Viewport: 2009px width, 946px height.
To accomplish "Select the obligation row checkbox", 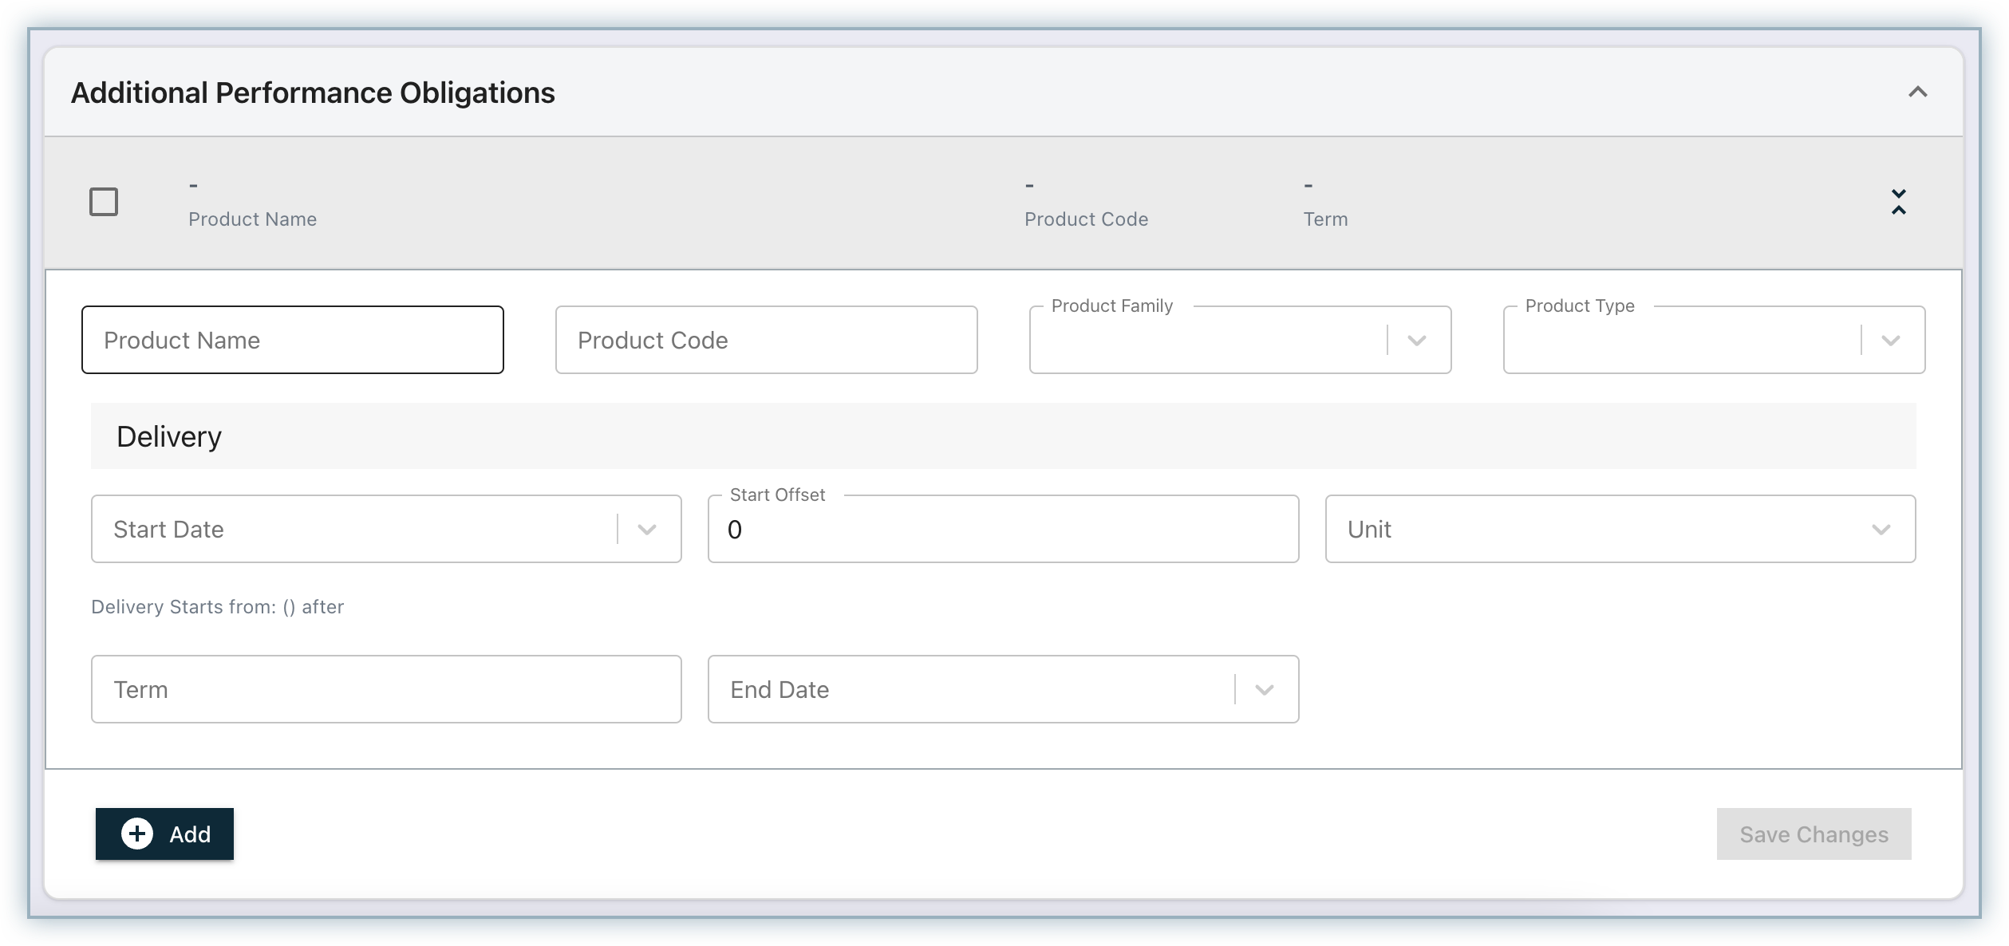I will click(x=104, y=202).
